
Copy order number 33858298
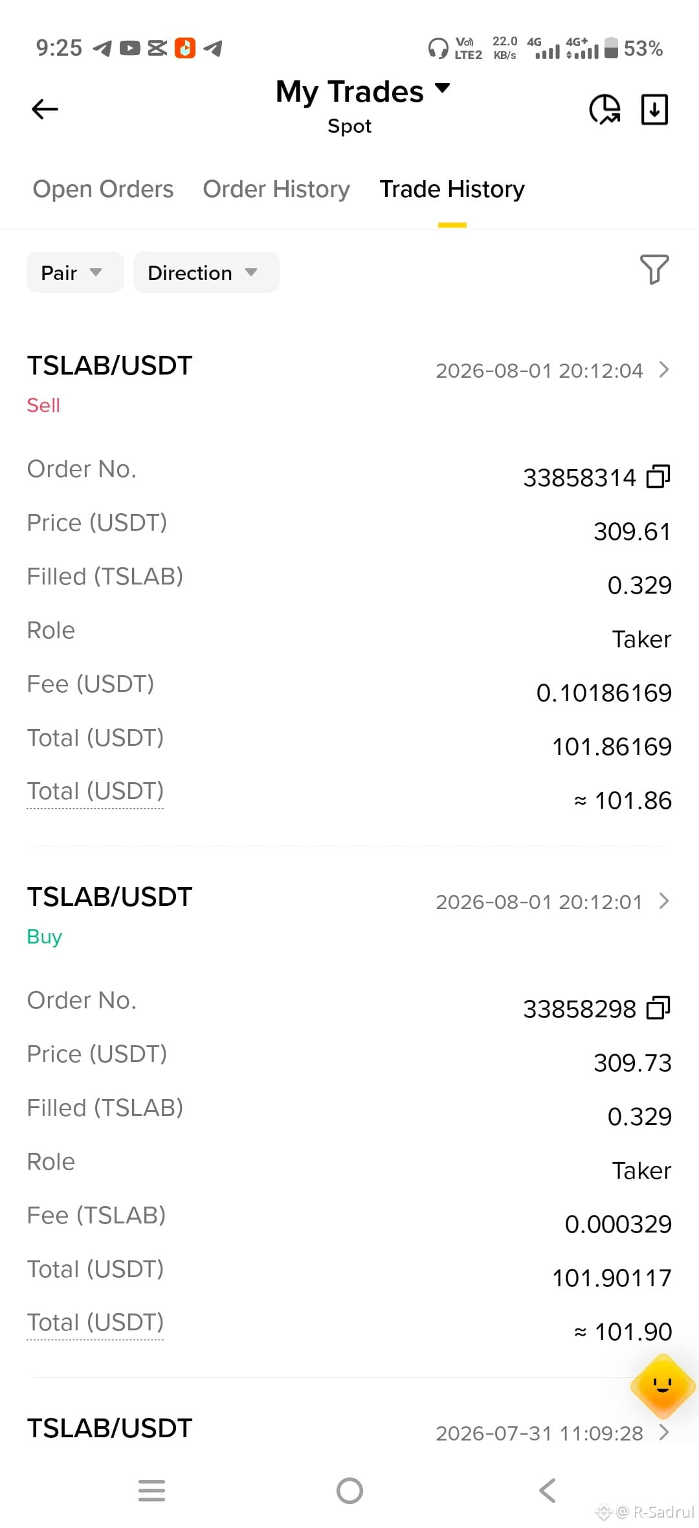[658, 1008]
